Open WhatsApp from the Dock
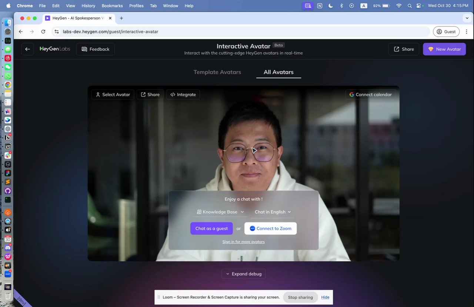Viewport: 474px width, 307px height. click(x=8, y=76)
